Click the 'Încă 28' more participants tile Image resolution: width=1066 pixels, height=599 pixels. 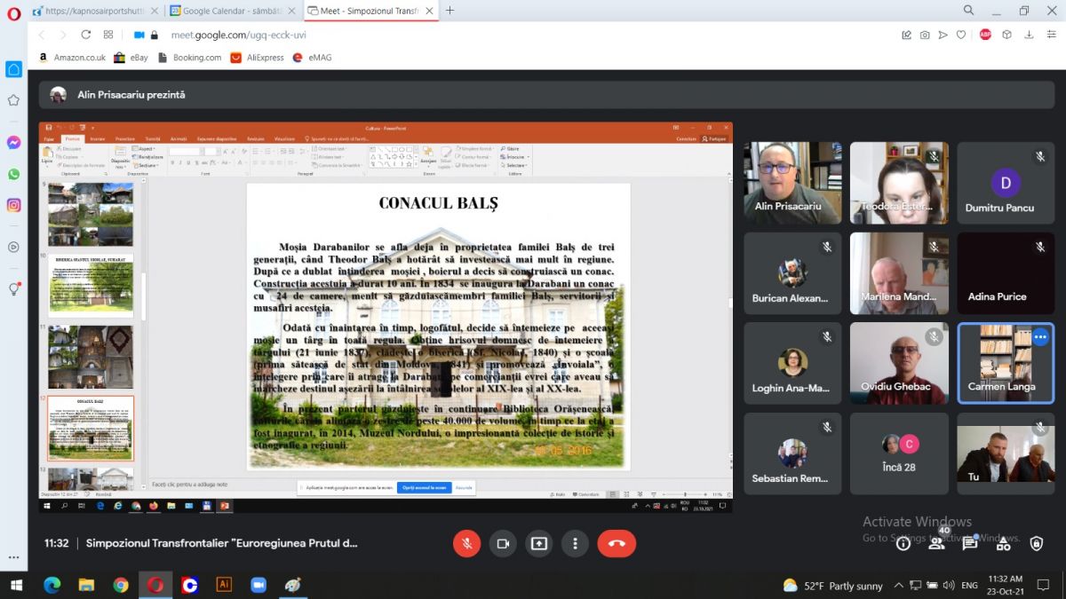pyautogui.click(x=899, y=453)
